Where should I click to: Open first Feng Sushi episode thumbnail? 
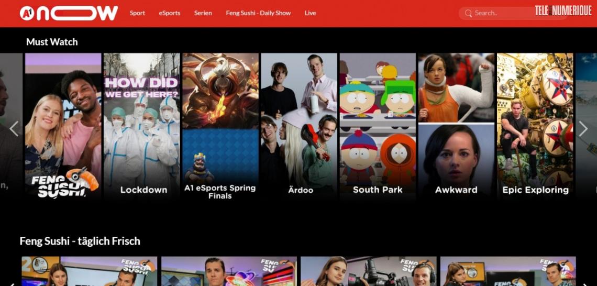click(89, 271)
